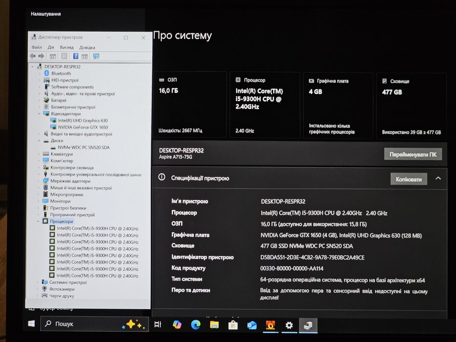Viewport: 456px width, 342px height.
Task: Open the Файл menu
Action: pos(37,47)
